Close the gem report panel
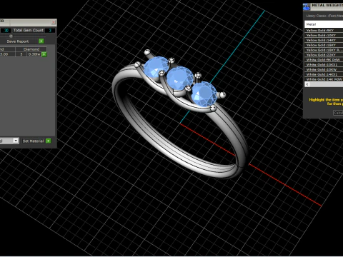Image resolution: width=343 pixels, height=257 pixels. point(54,22)
